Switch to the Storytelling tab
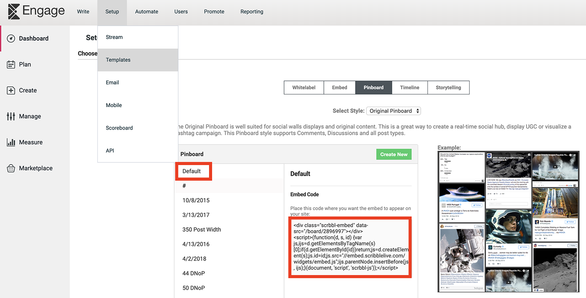The image size is (586, 298). (x=448, y=87)
